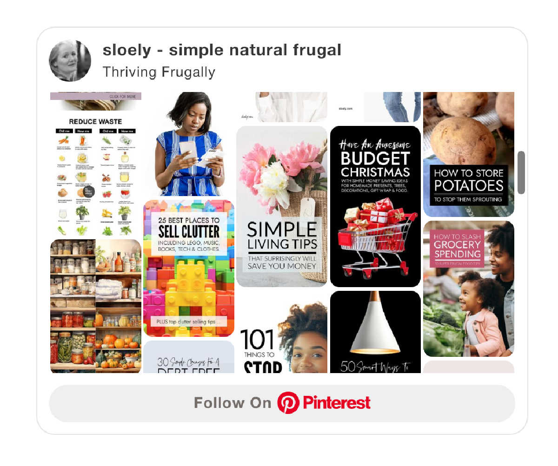Open the sloely profile avatar photo

[x=70, y=61]
